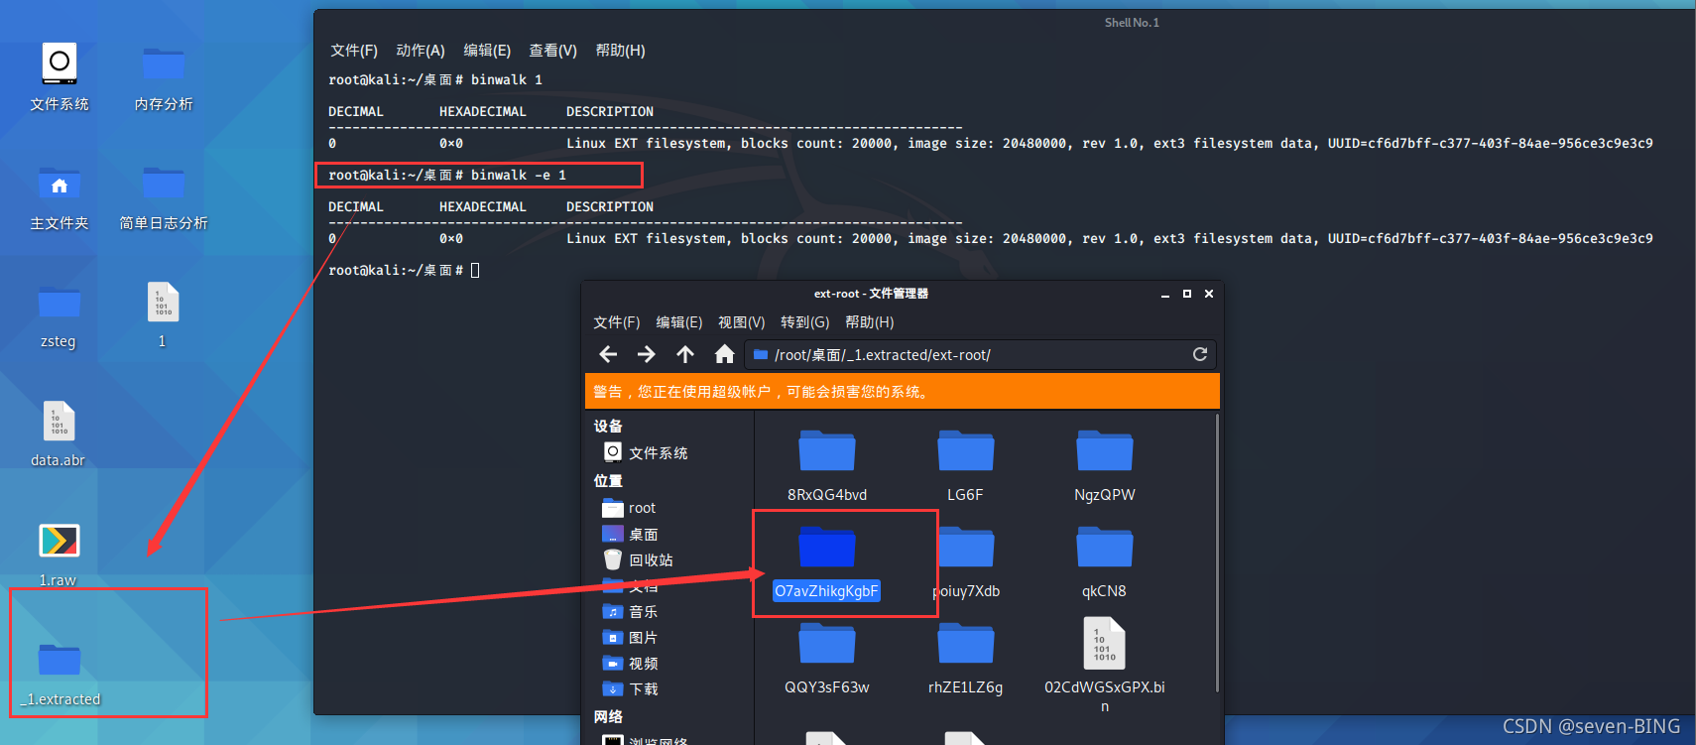
Task: Open 帮助(H) menu in the file manager
Action: coord(869,322)
